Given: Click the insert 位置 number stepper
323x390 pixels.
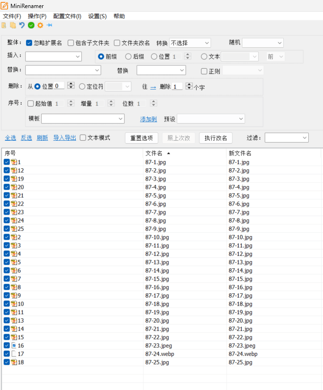Looking at the screenshot, I should pyautogui.click(x=188, y=56).
